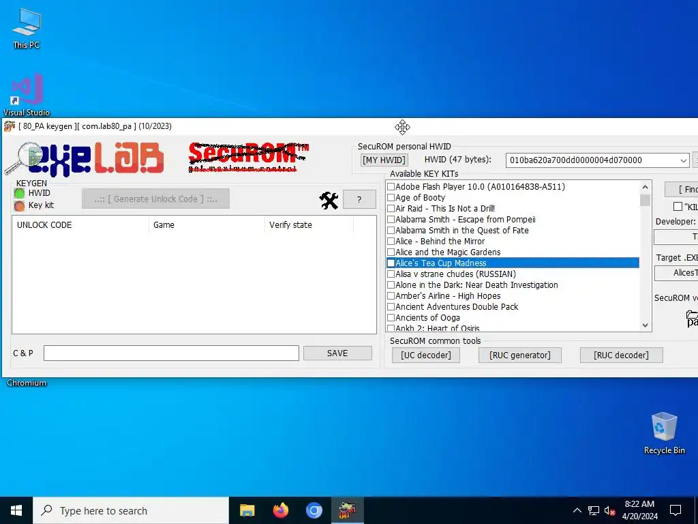Viewport: 698px width, 524px height.
Task: Check Alice and the Magic Gardens checkbox
Action: (391, 252)
